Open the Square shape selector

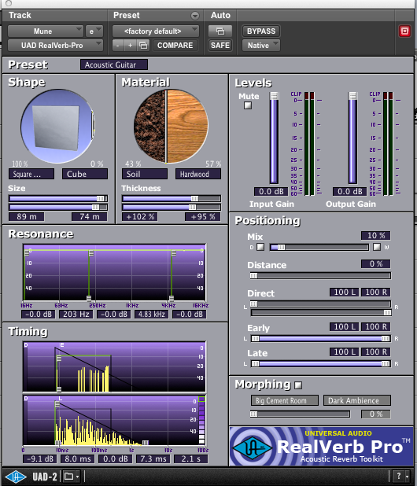coord(31,174)
